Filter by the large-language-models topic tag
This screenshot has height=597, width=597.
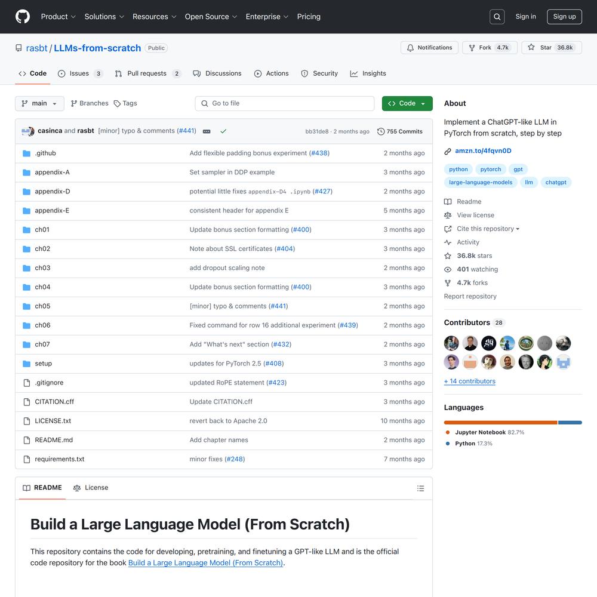481,182
